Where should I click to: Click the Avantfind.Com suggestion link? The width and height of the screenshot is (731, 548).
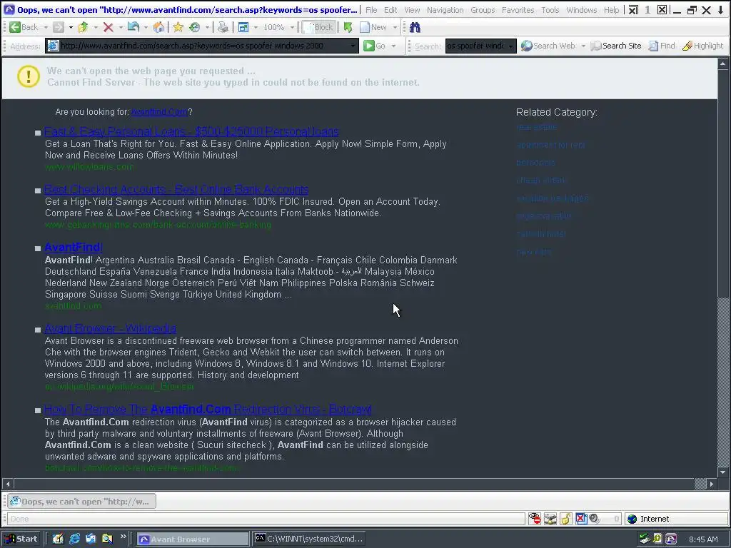pos(159,112)
